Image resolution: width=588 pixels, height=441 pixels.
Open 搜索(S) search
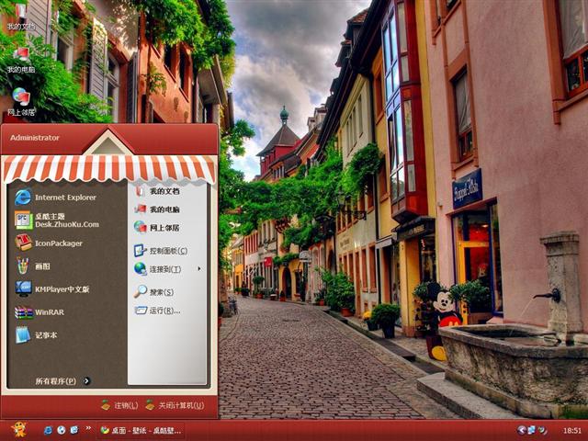[x=154, y=292]
